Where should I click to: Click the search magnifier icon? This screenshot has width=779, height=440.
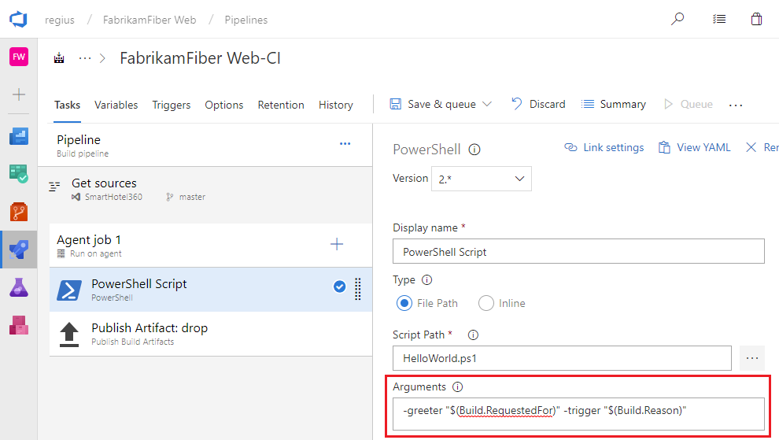click(x=677, y=19)
